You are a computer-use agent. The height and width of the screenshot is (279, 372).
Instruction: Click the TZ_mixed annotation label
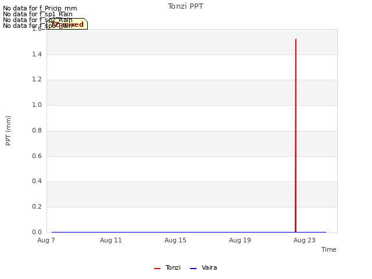click(67, 24)
